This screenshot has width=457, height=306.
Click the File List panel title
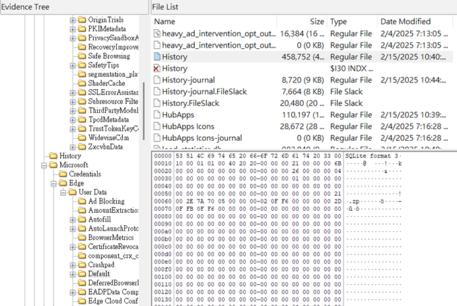pyautogui.click(x=165, y=7)
